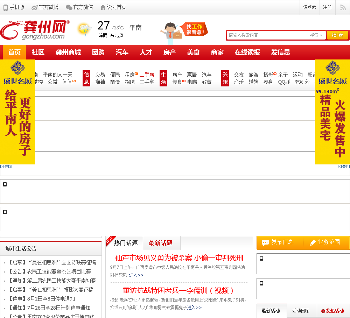Open 人才 in the navigation bar
The image size is (350, 318).
click(x=146, y=52)
